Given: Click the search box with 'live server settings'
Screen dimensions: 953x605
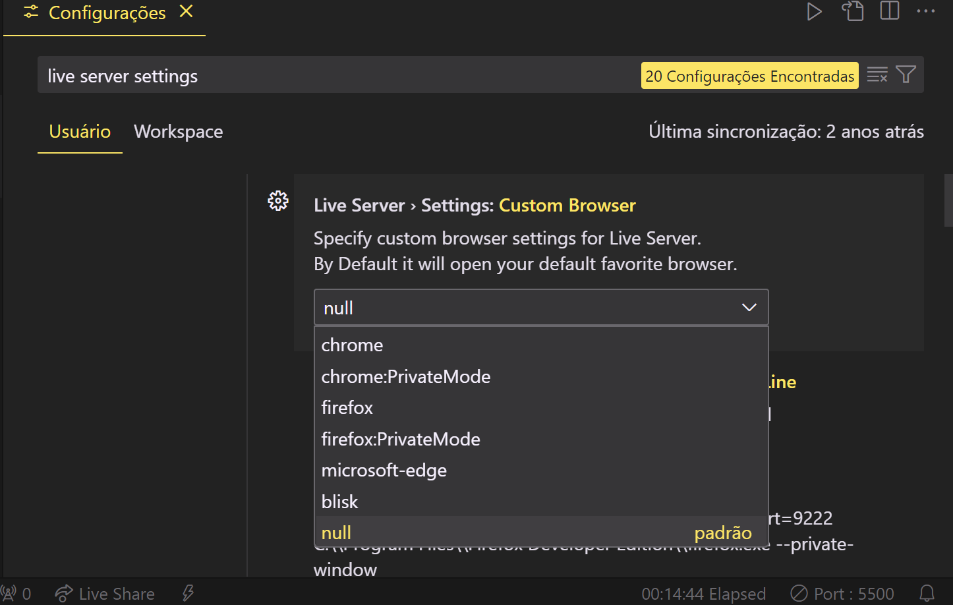Looking at the screenshot, I should (339, 75).
